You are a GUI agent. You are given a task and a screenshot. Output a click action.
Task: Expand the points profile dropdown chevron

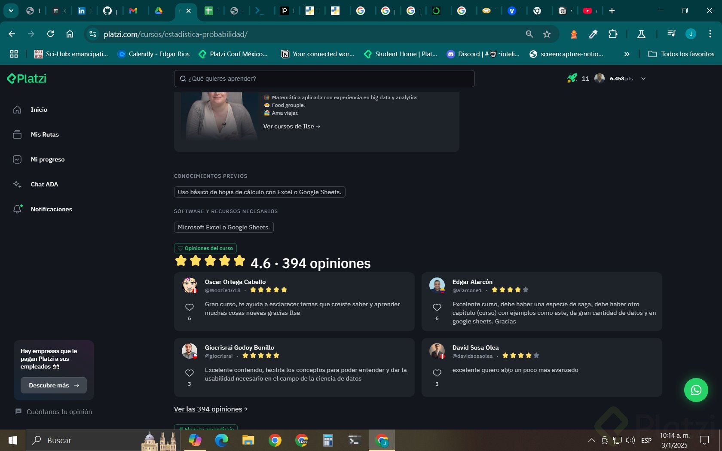click(x=643, y=79)
